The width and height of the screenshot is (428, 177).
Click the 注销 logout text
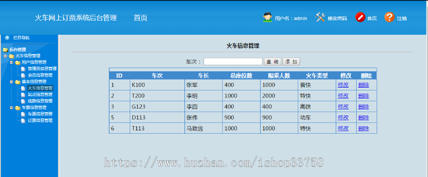point(402,18)
